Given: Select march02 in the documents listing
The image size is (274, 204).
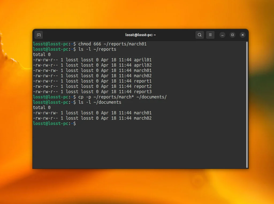Looking at the screenshot, I should pyautogui.click(x=143, y=118).
